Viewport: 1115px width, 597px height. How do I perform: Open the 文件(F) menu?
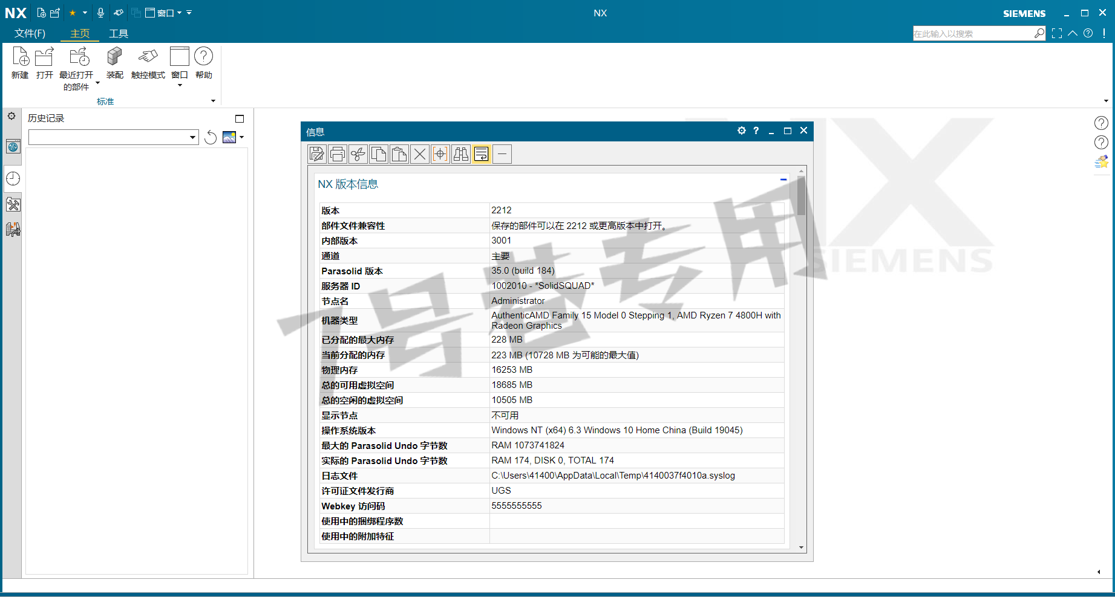tap(30, 33)
